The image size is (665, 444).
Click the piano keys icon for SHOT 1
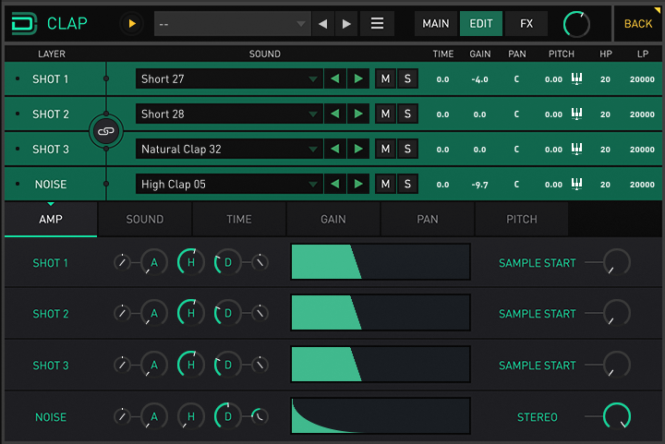point(577,79)
